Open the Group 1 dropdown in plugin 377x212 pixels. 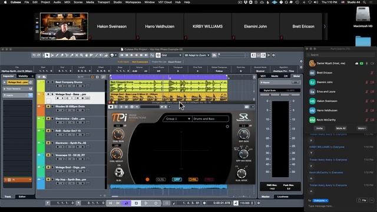tap(178, 119)
